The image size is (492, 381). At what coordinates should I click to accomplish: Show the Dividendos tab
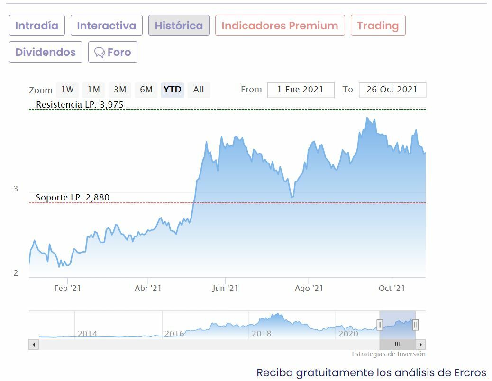pyautogui.click(x=46, y=52)
